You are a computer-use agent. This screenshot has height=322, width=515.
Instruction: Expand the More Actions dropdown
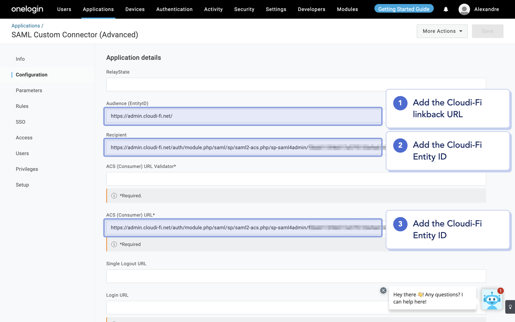point(442,31)
